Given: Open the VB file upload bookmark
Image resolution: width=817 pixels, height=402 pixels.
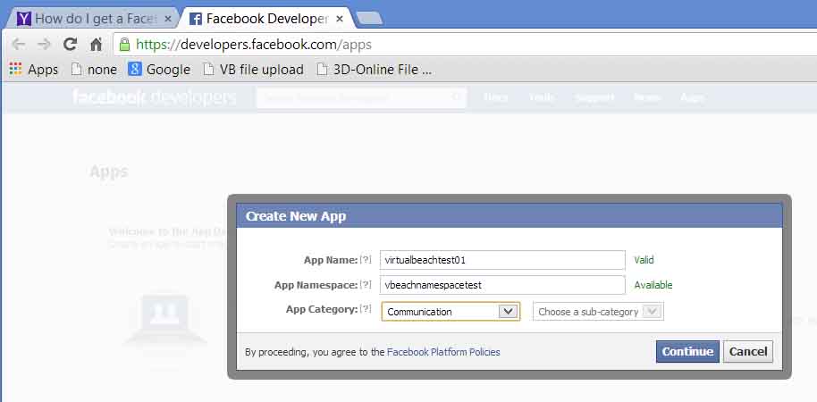Looking at the screenshot, I should (x=253, y=69).
